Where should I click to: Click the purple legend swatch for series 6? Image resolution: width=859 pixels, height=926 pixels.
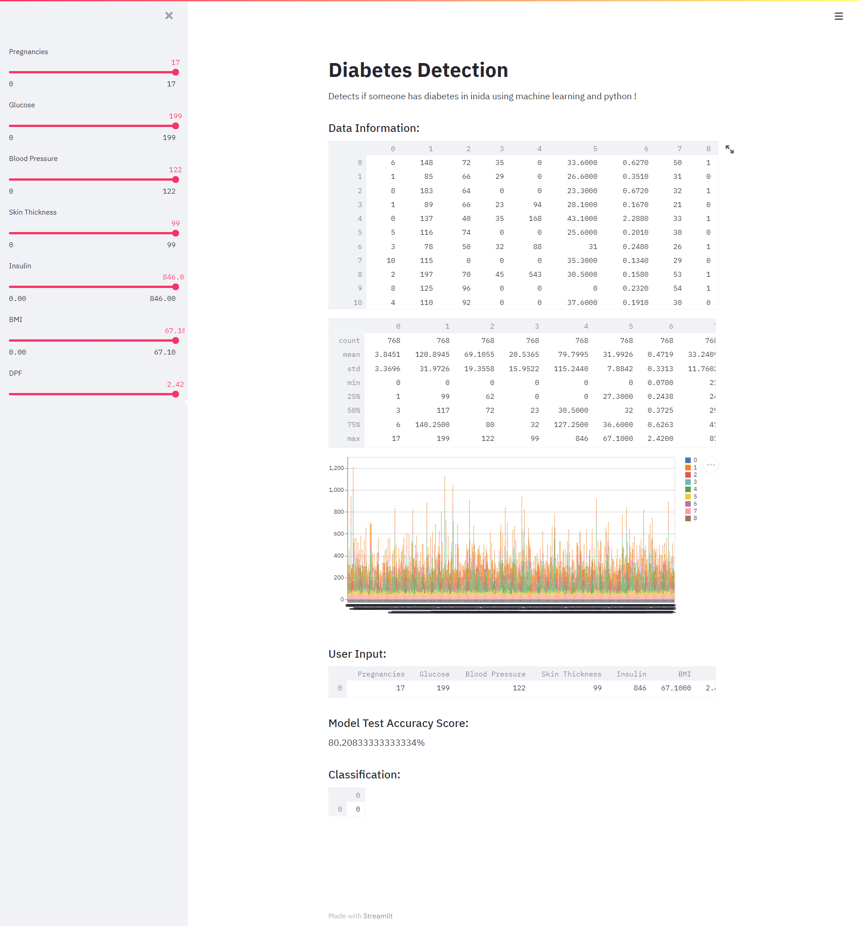[688, 503]
